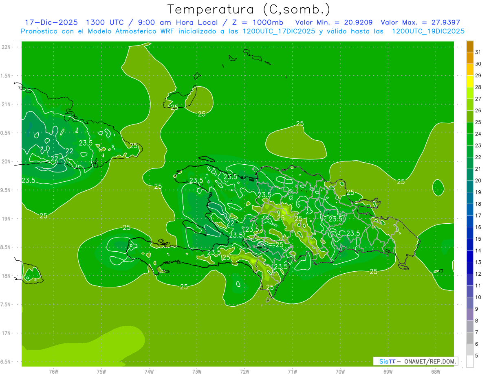Click the '75W' longitude axis label
The image size is (489, 377).
point(101,371)
